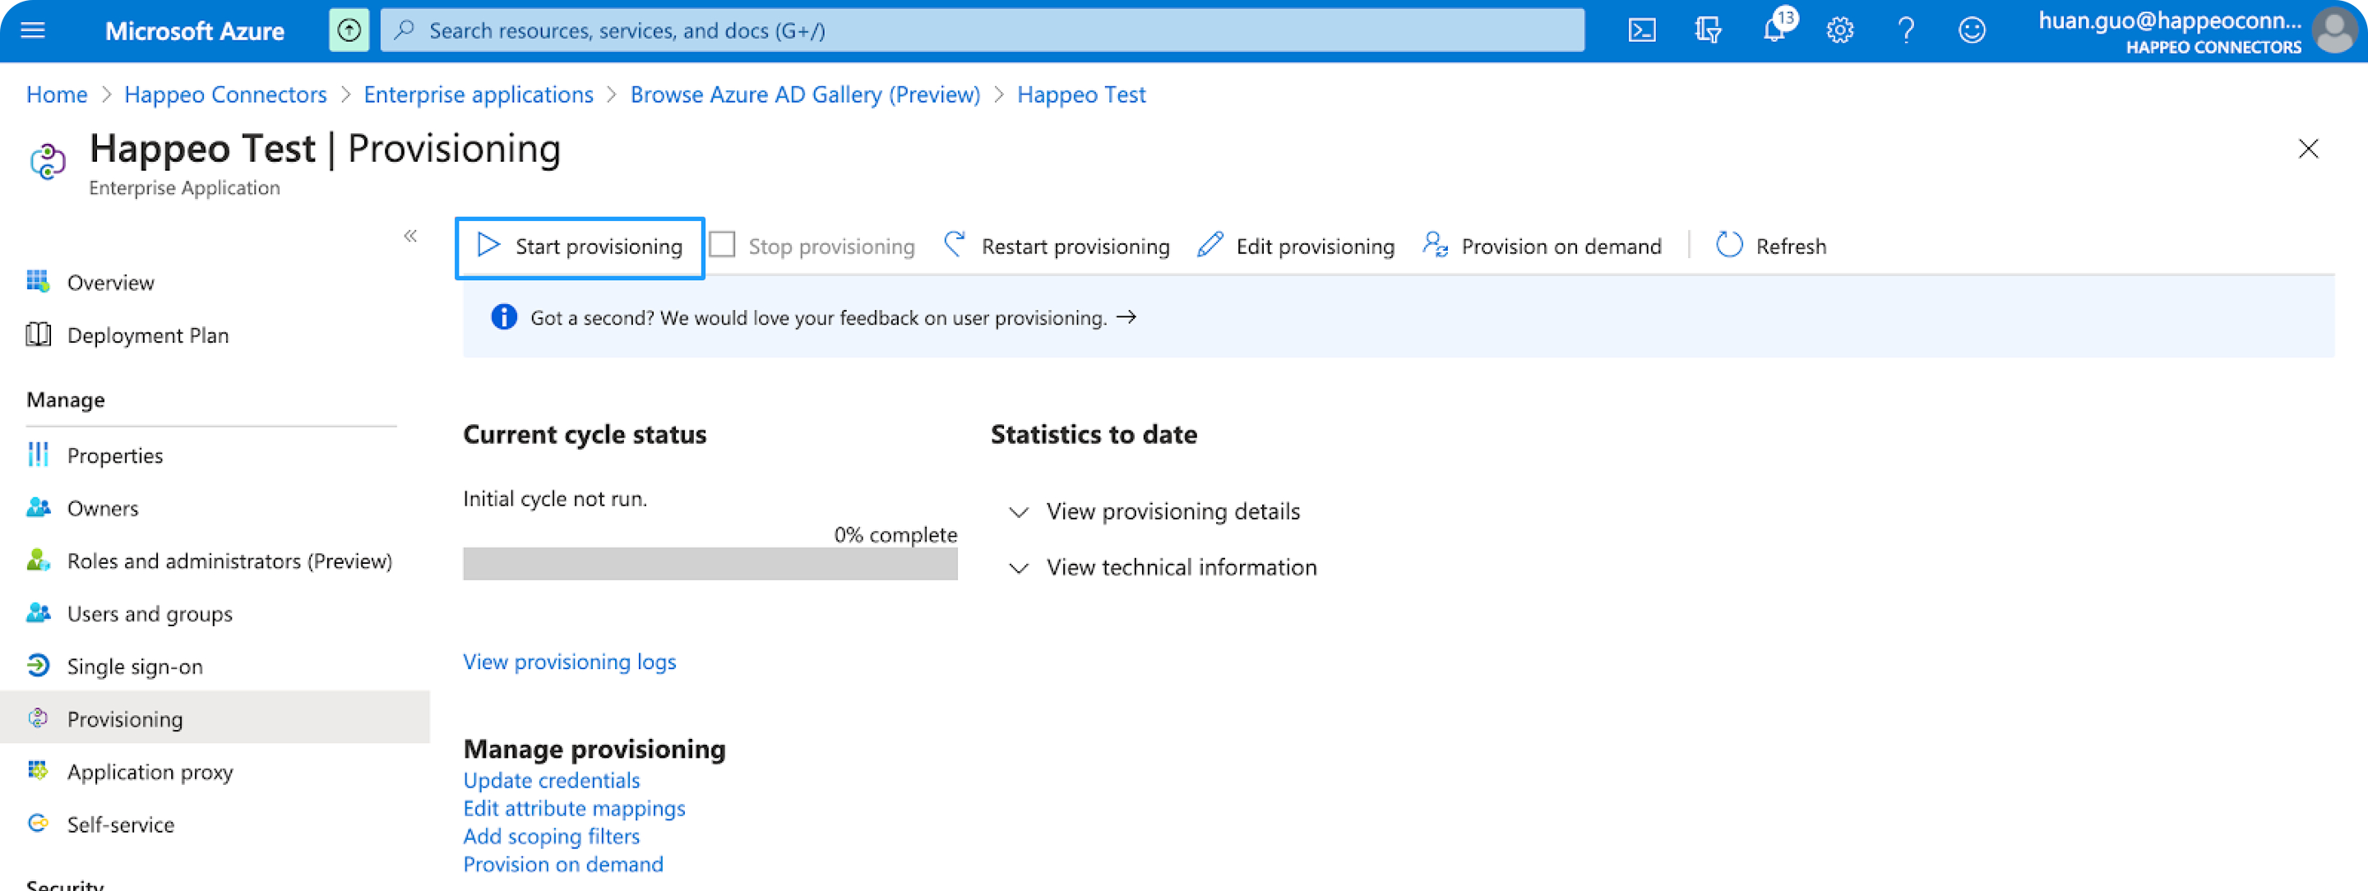
Task: Click Edit provisioning pencil button
Action: click(1296, 246)
